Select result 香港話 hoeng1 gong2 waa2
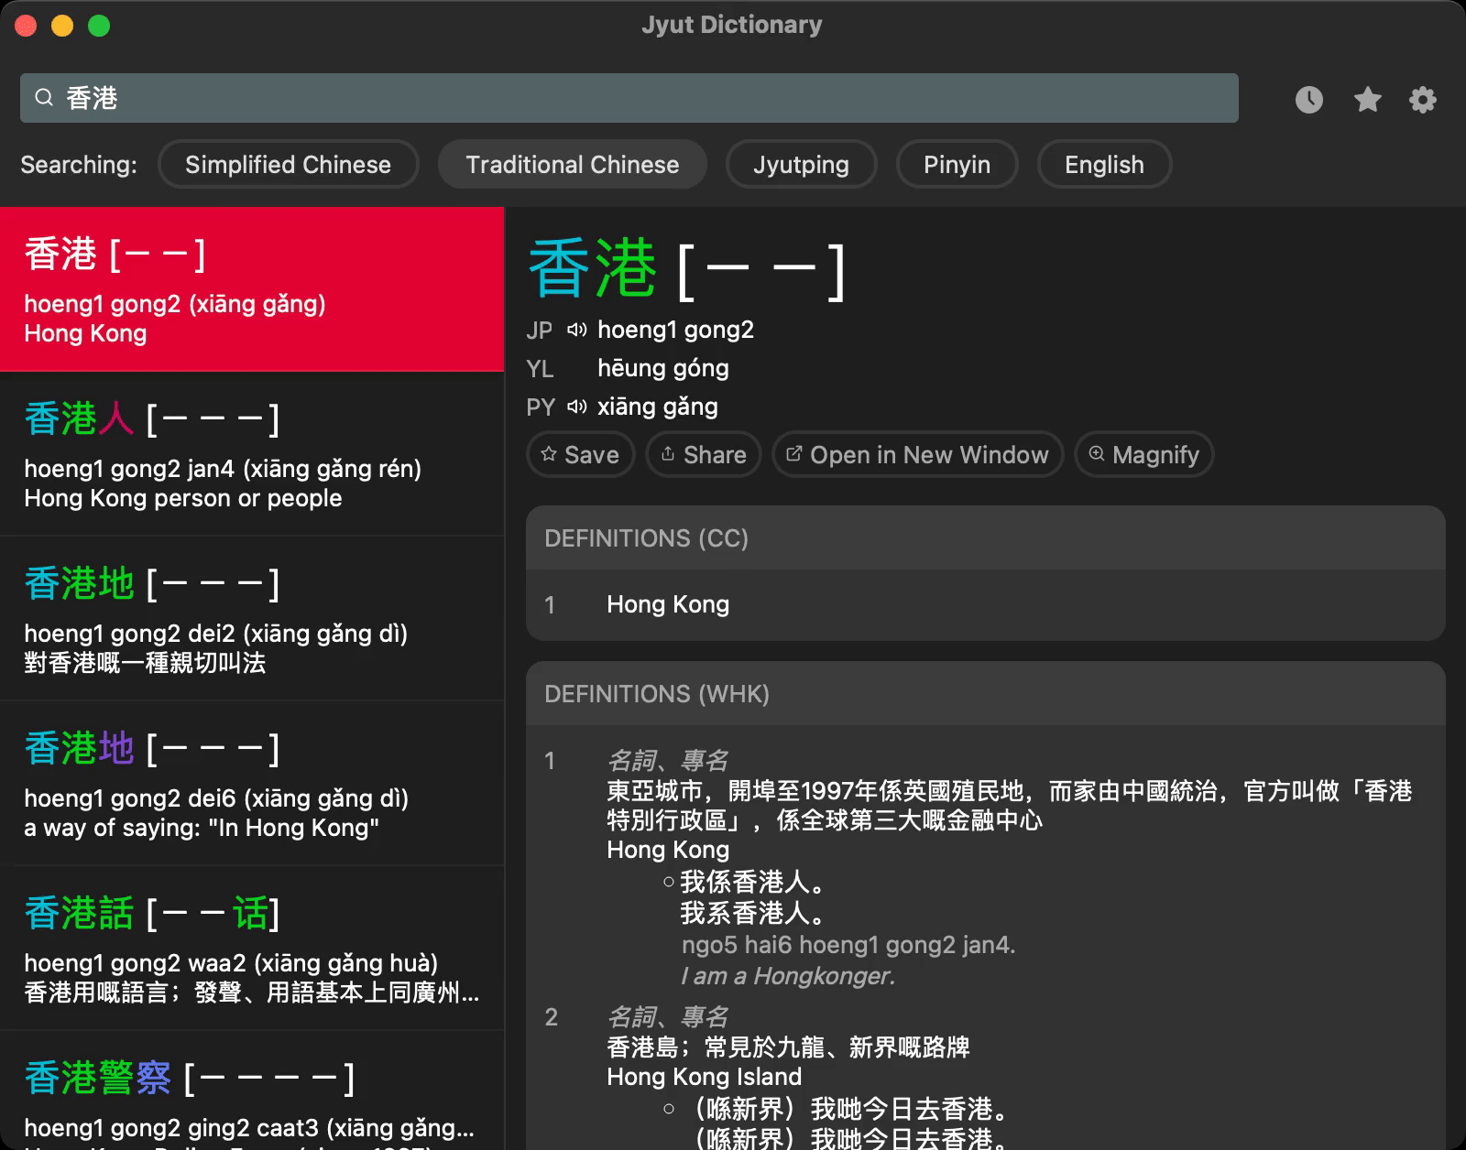This screenshot has height=1150, width=1466. [x=252, y=949]
